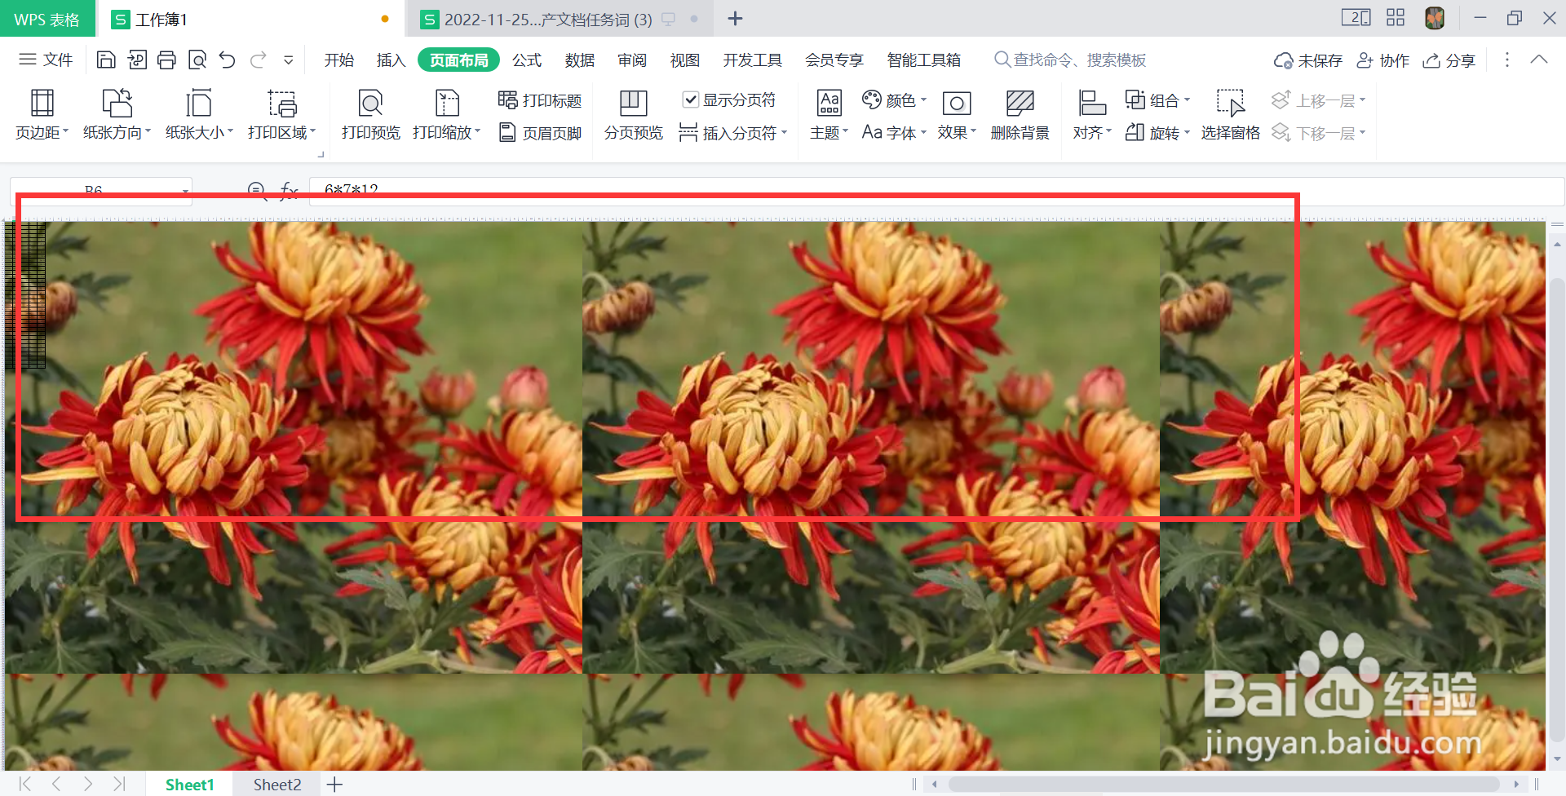Click the print icon in quick toolbar
The height and width of the screenshot is (796, 1566).
tap(166, 60)
